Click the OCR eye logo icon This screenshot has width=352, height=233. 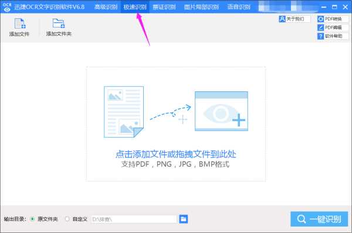(x=6, y=7)
